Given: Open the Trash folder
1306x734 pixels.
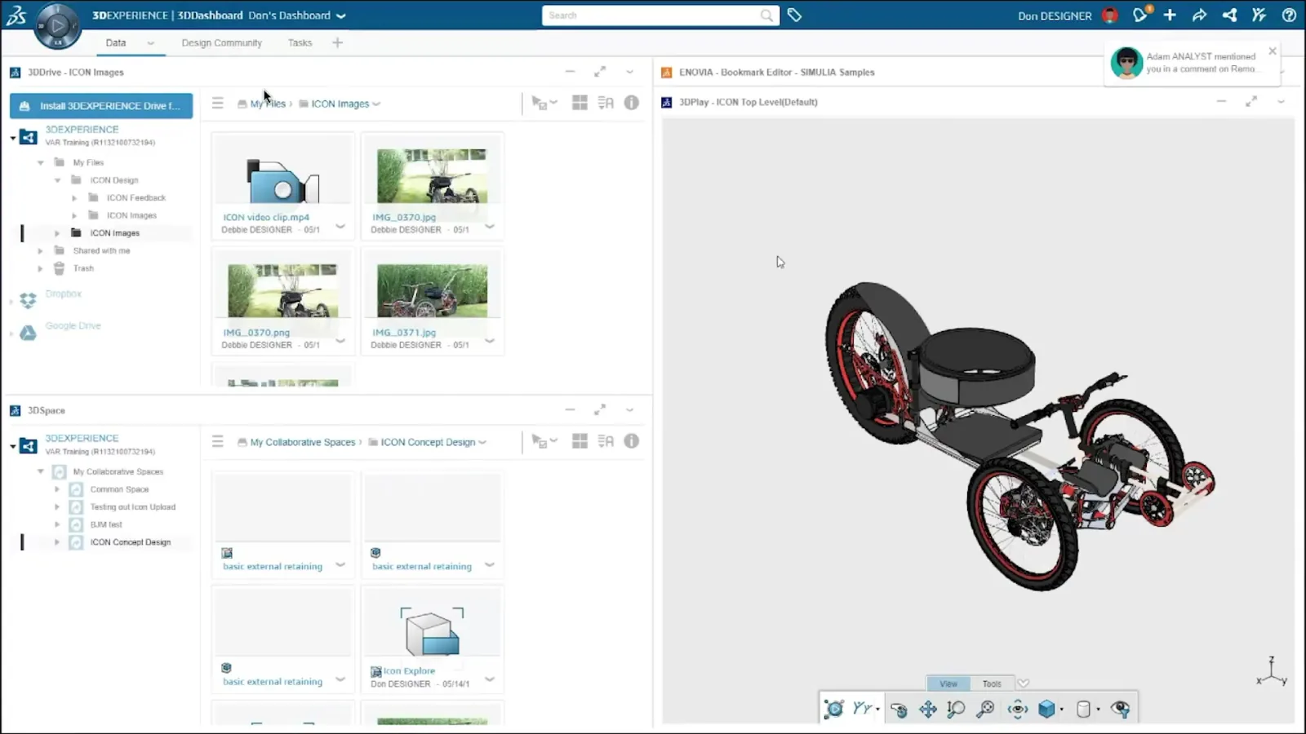Looking at the screenshot, I should coord(83,268).
